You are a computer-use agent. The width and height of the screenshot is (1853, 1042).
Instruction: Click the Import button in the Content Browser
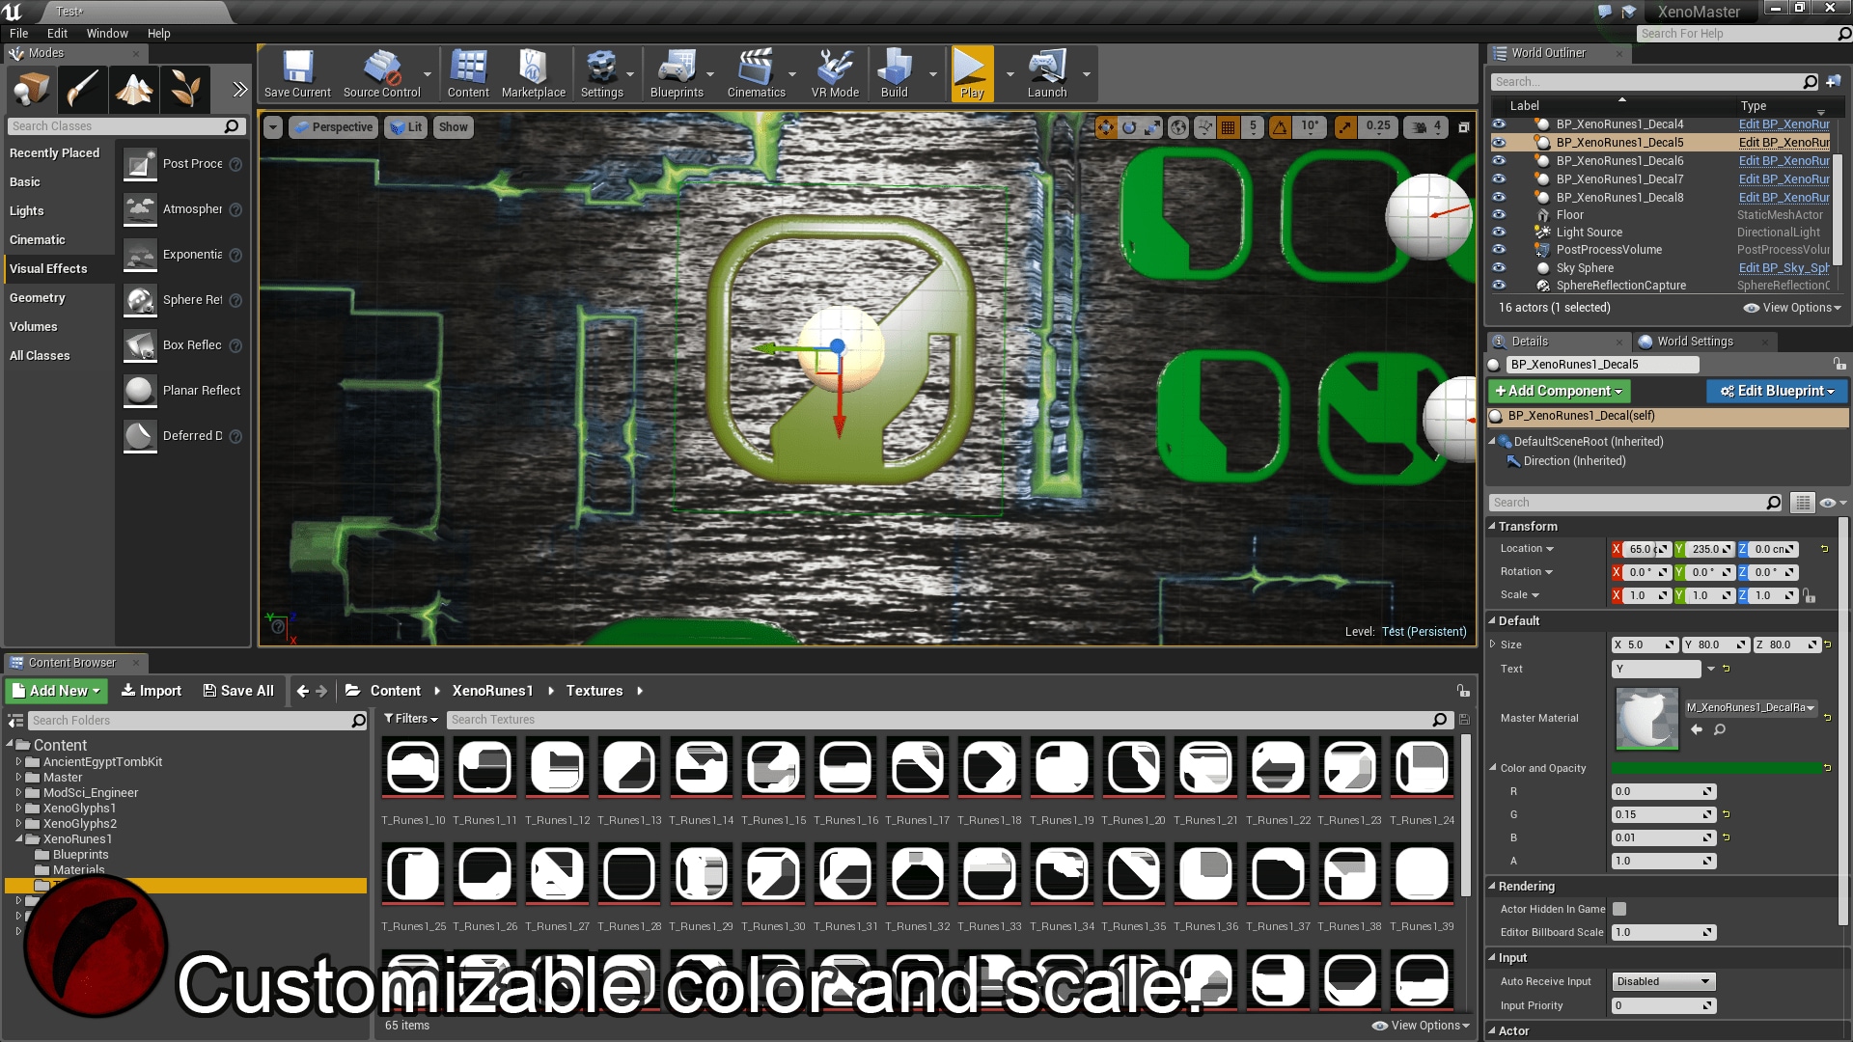click(152, 691)
